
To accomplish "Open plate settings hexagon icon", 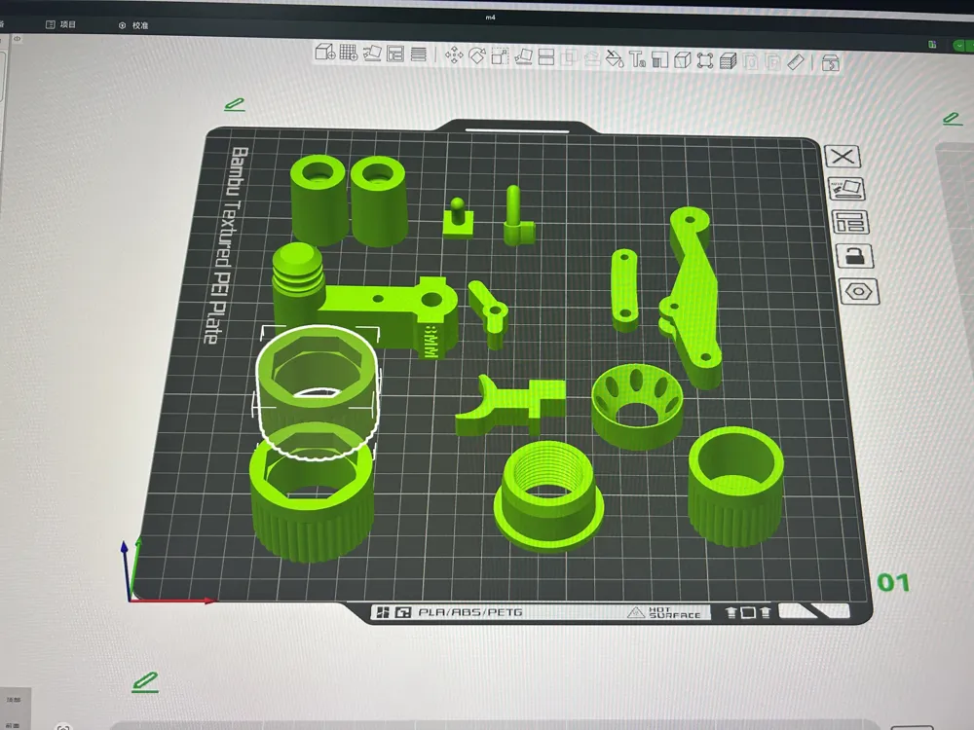I will pos(859,291).
